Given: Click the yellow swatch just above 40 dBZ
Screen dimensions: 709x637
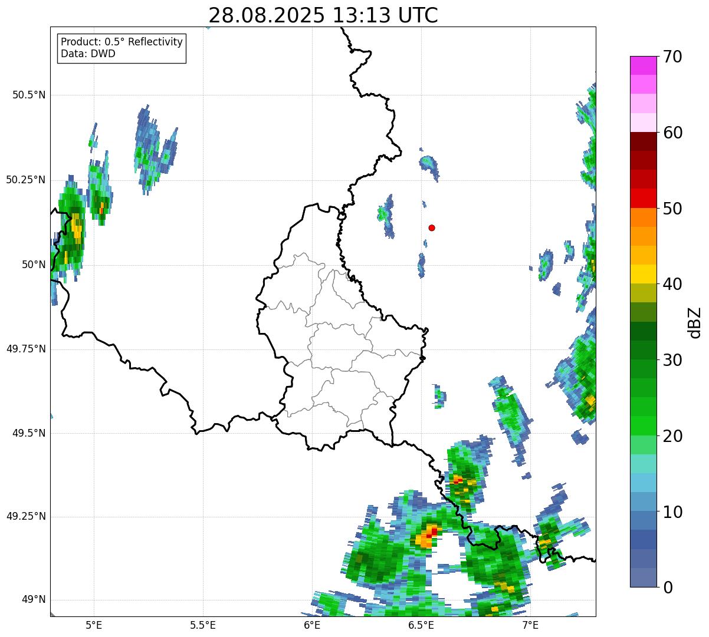Looking at the screenshot, I should (x=643, y=274).
